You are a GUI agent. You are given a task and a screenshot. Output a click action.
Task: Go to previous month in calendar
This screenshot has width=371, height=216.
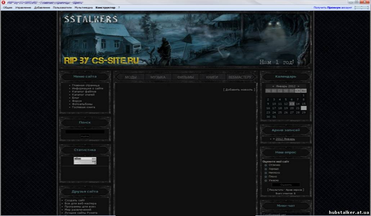tap(273, 86)
